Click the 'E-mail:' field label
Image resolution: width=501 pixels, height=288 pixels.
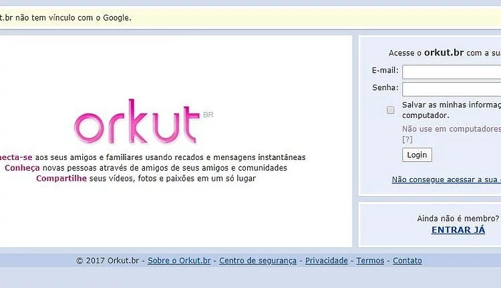point(385,70)
